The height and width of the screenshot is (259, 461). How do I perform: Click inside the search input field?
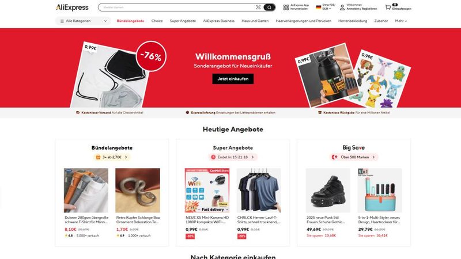177,7
